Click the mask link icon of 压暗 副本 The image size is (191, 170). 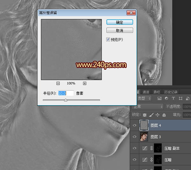152,148
